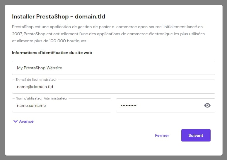The image size is (227, 160).
Task: Click the PrestaShop description paragraph
Action: (x=108, y=33)
